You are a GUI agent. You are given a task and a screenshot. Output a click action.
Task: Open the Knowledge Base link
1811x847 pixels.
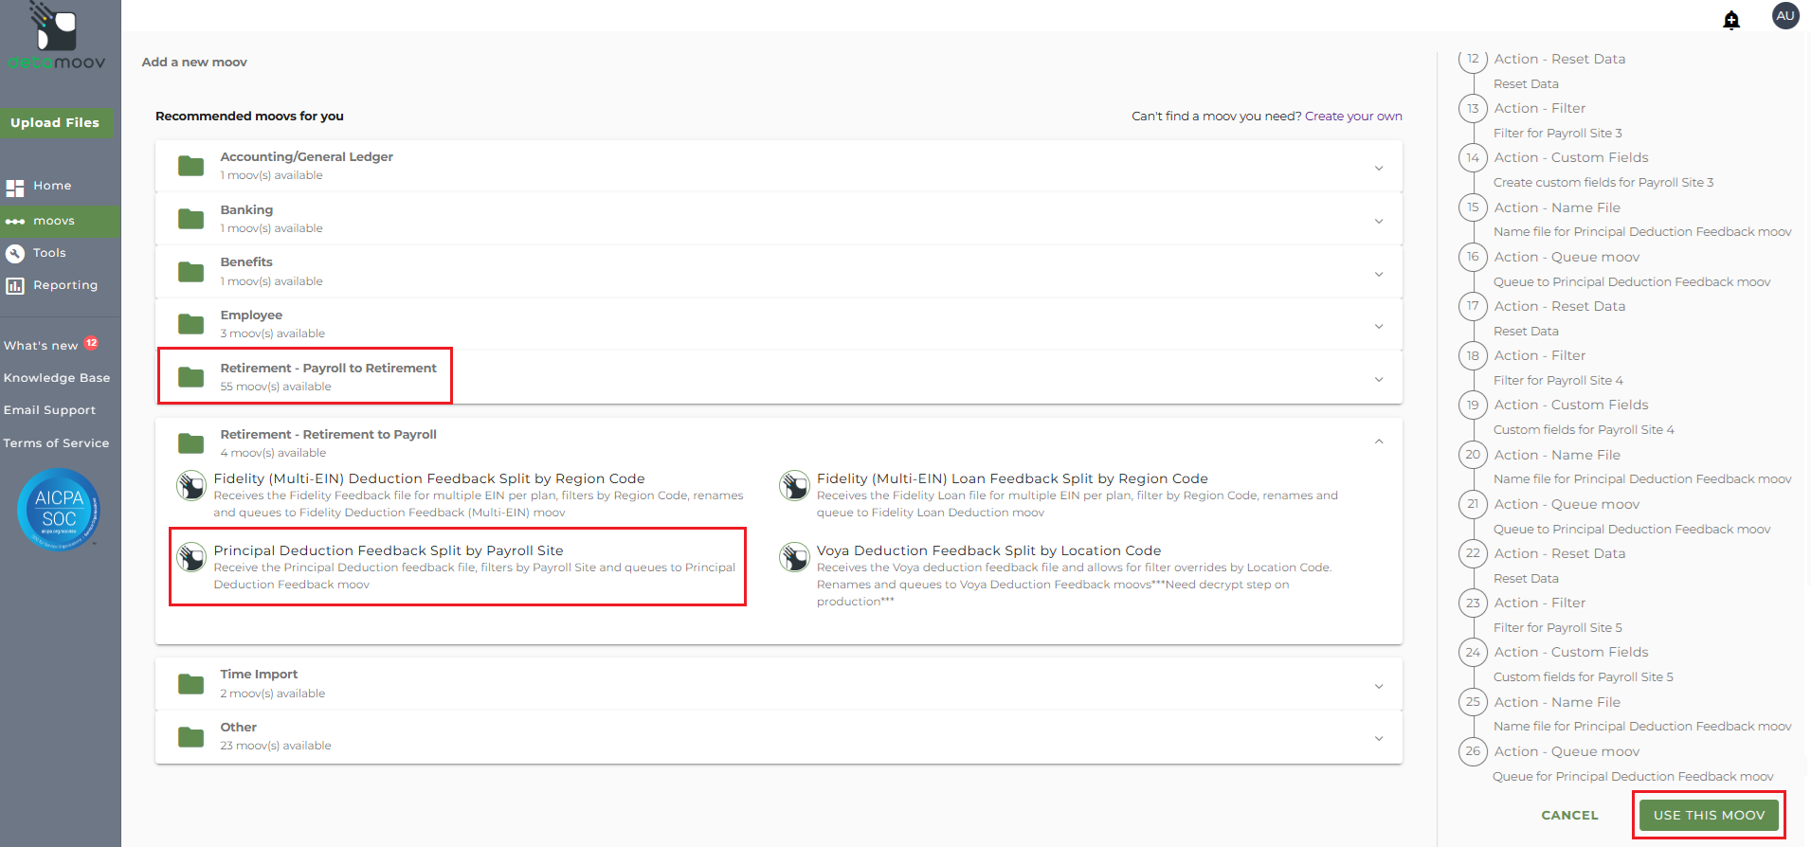57,378
